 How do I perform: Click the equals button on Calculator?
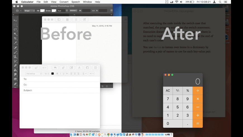coord(197,124)
